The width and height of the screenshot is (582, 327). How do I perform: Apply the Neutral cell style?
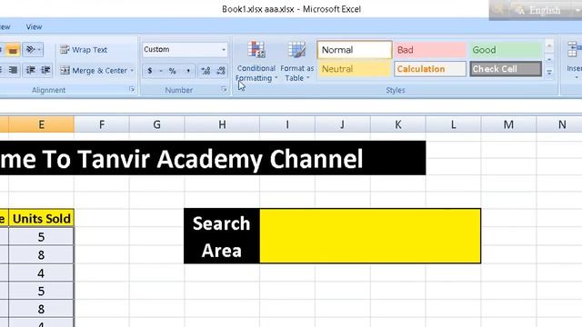pos(355,69)
